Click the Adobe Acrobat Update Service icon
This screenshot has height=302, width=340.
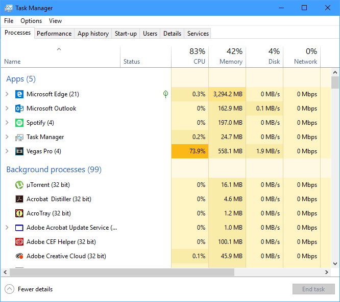tap(19, 228)
